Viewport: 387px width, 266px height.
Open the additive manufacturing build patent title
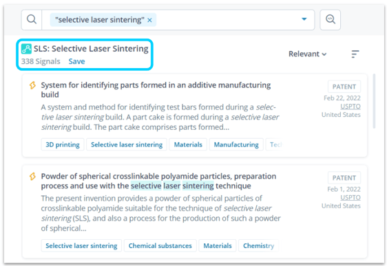pos(156,89)
